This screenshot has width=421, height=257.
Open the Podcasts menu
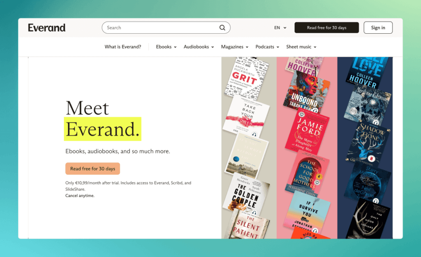point(267,46)
